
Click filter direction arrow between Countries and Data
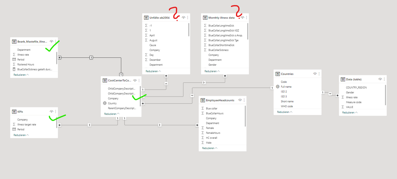330,94
